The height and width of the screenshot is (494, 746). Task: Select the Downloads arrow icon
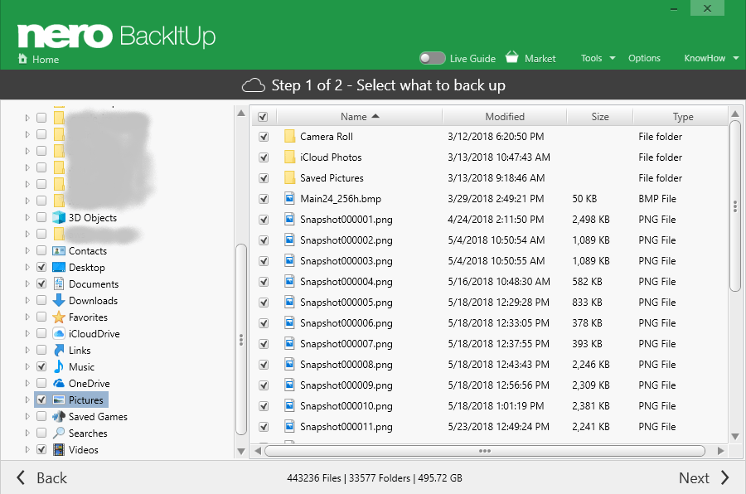[59, 300]
